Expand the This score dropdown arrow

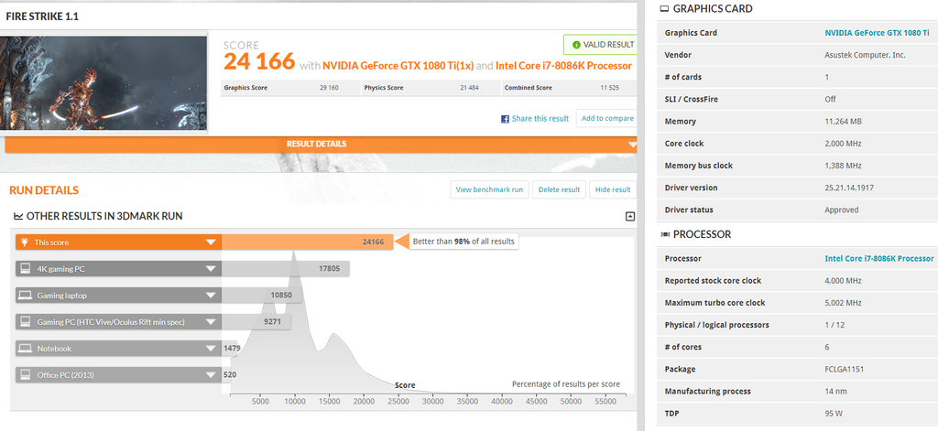click(x=211, y=242)
